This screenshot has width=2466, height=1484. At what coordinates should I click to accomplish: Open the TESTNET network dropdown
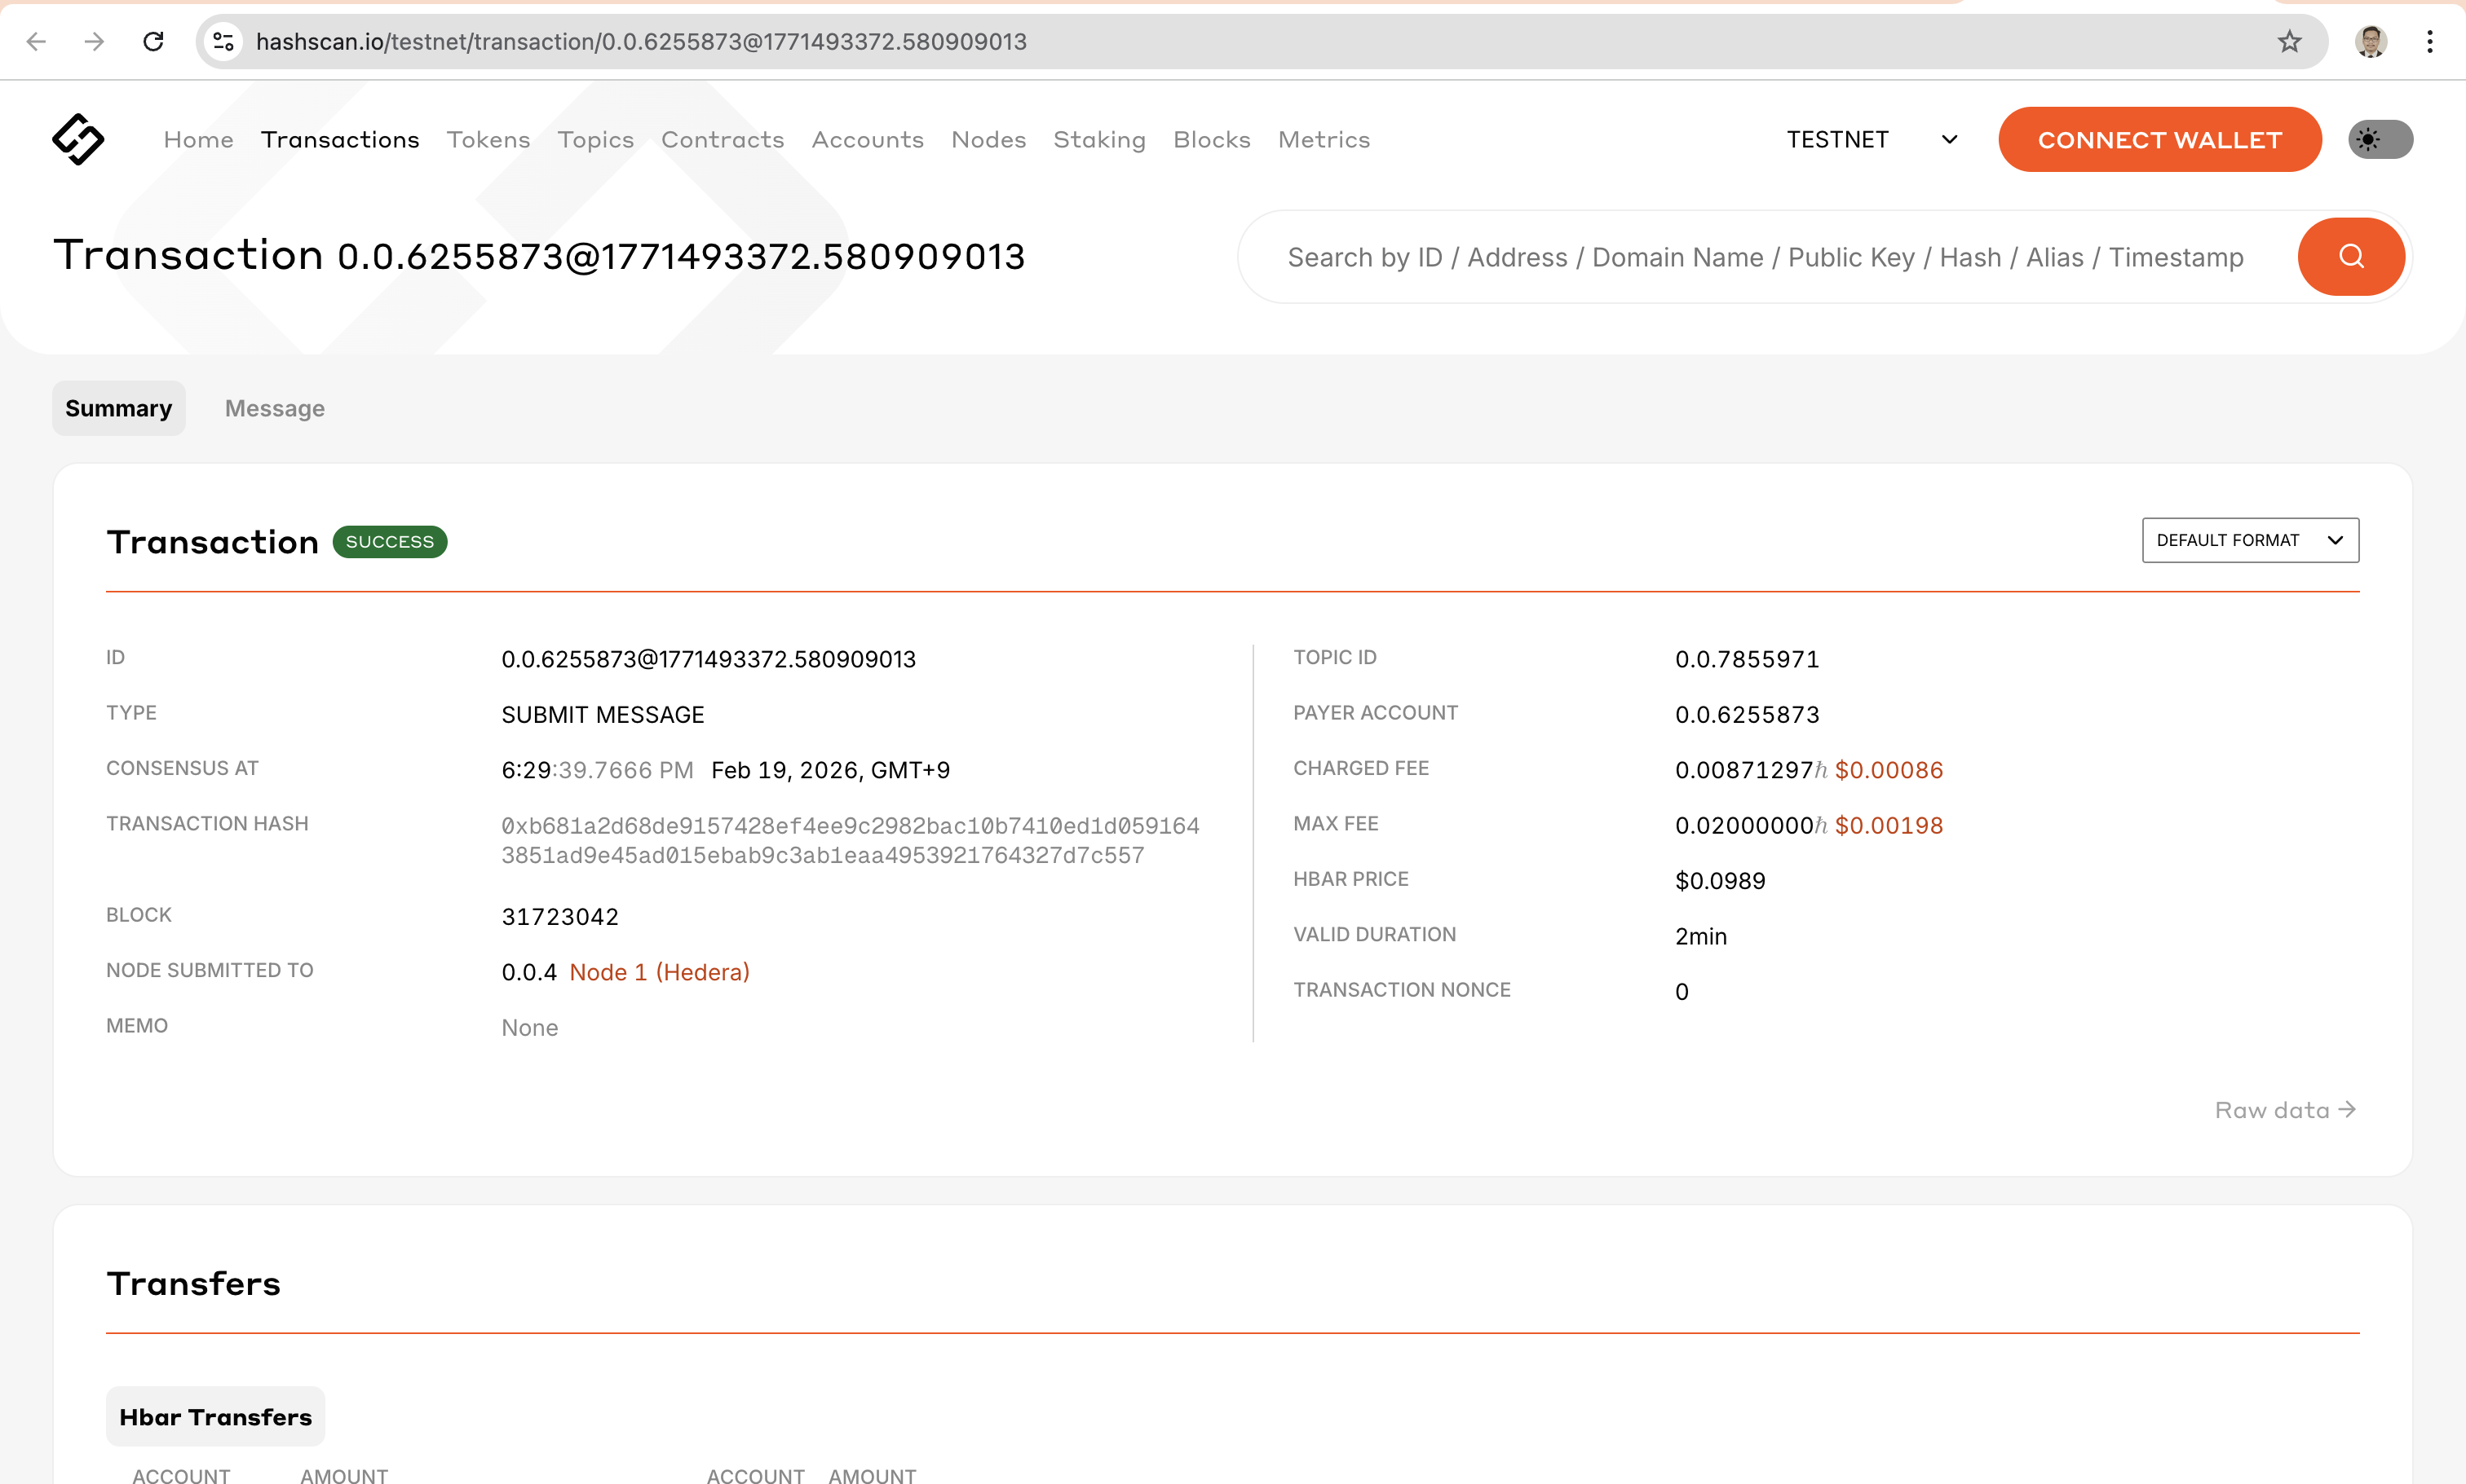1839,139
